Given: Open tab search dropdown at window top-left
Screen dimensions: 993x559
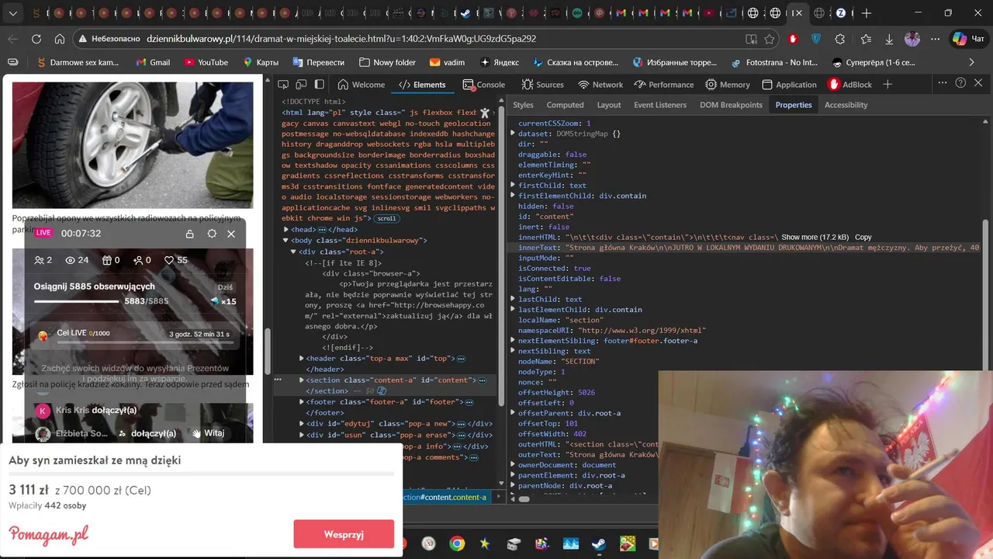Looking at the screenshot, I should click(x=13, y=13).
